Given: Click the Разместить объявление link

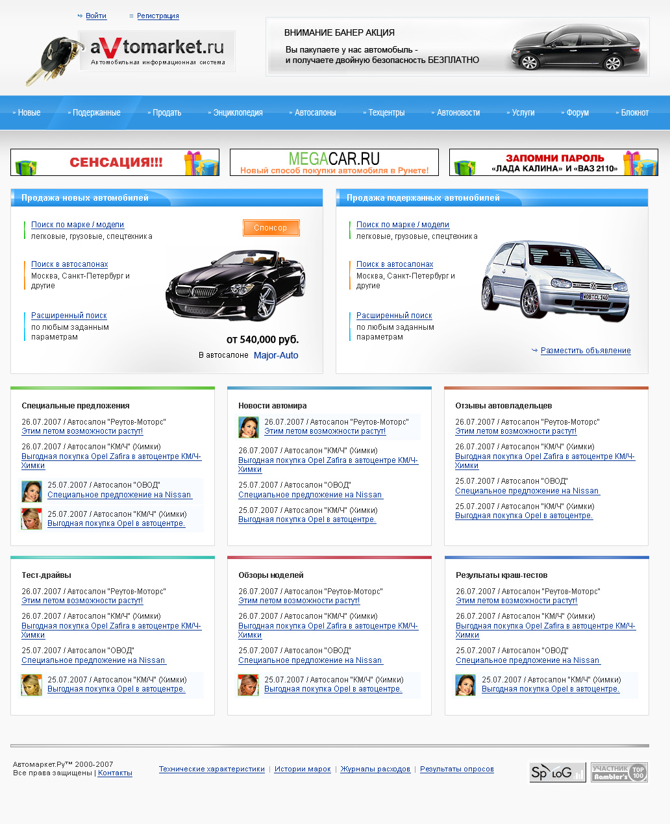Looking at the screenshot, I should pos(586,351).
